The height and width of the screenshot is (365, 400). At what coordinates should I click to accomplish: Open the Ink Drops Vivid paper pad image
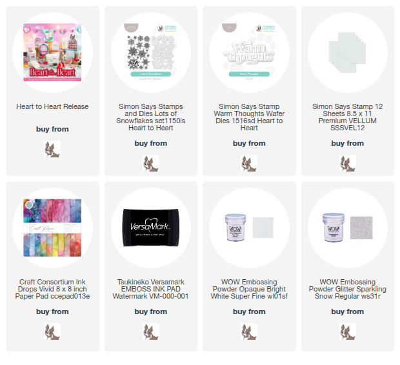pos(52,228)
